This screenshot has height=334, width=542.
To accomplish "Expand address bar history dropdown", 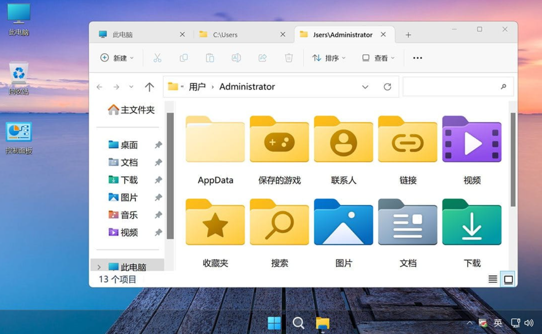I will pos(365,87).
